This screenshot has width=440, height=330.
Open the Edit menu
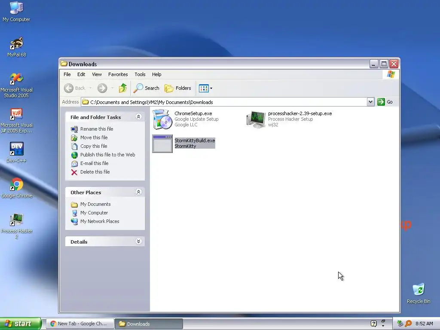tap(81, 74)
